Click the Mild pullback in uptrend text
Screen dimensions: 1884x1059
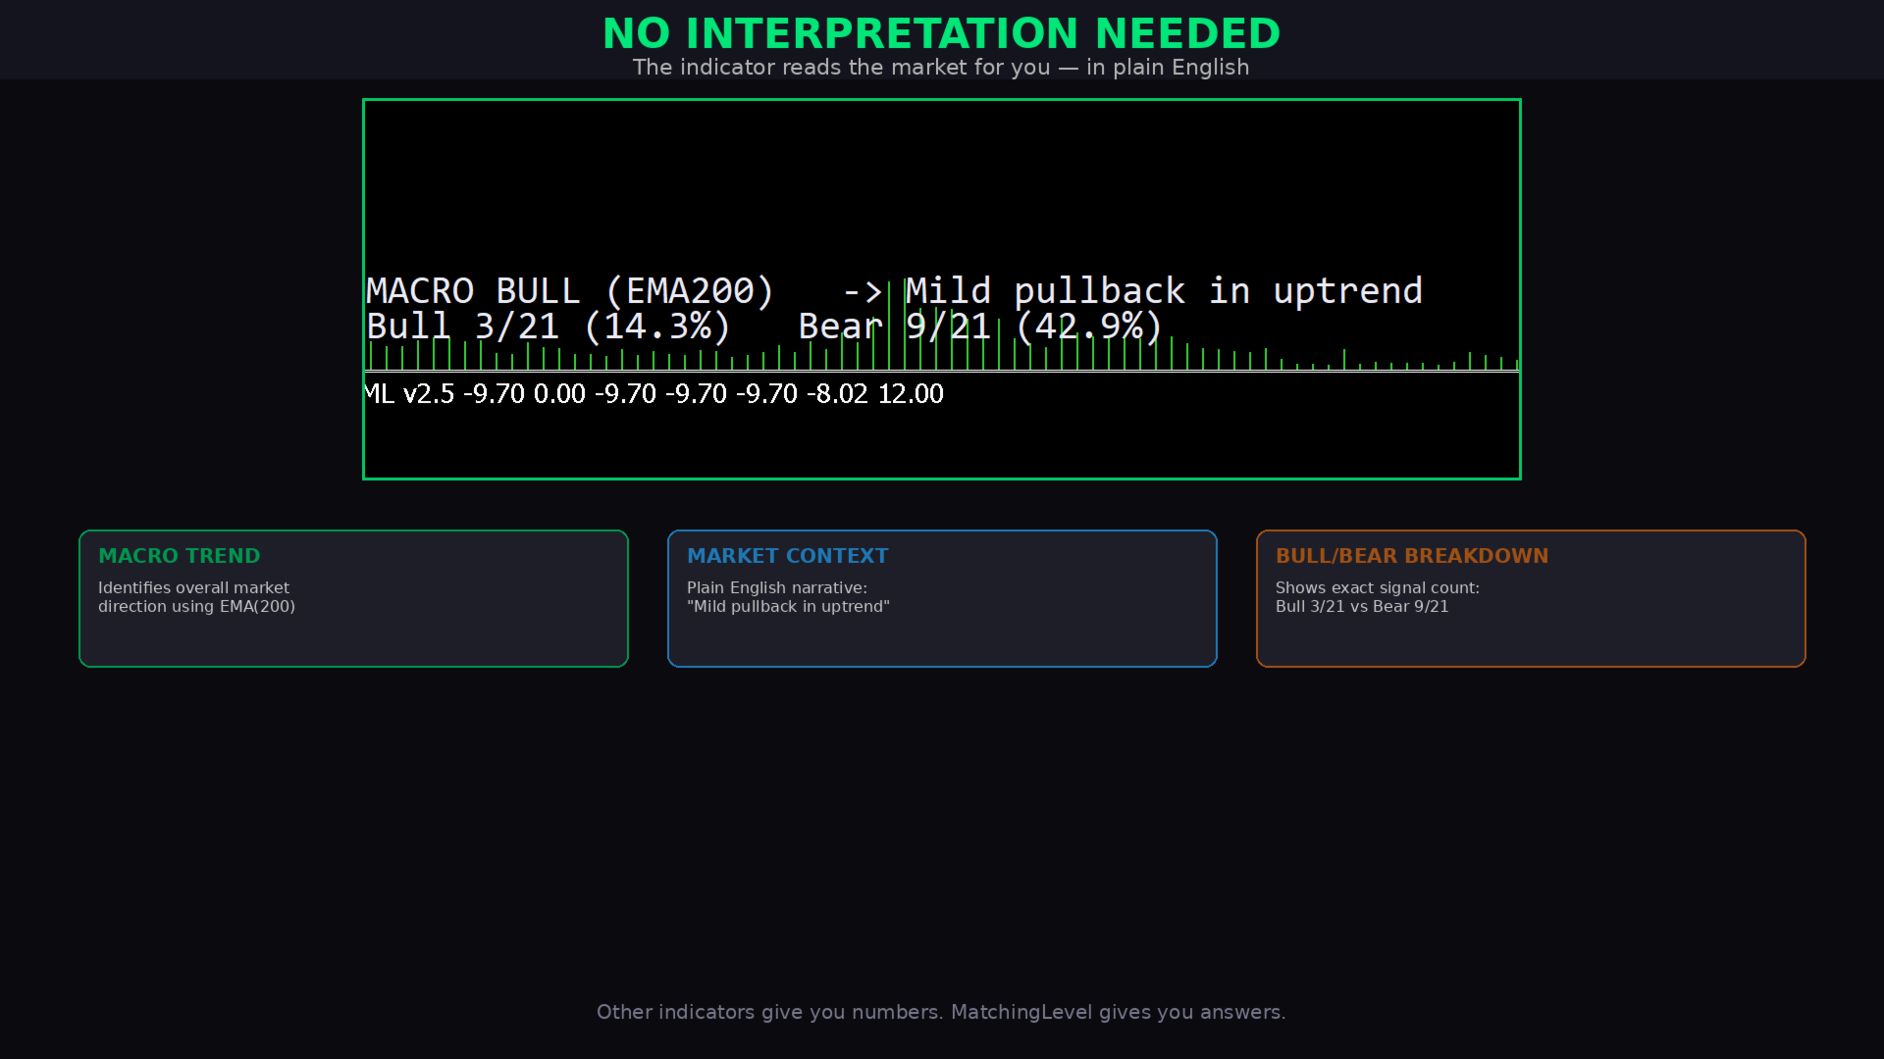coord(1163,291)
